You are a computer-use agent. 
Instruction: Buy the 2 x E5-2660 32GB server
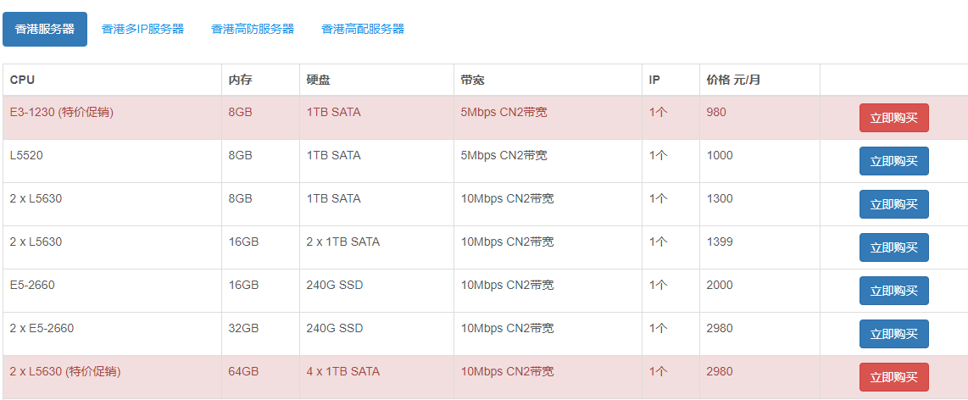[893, 334]
